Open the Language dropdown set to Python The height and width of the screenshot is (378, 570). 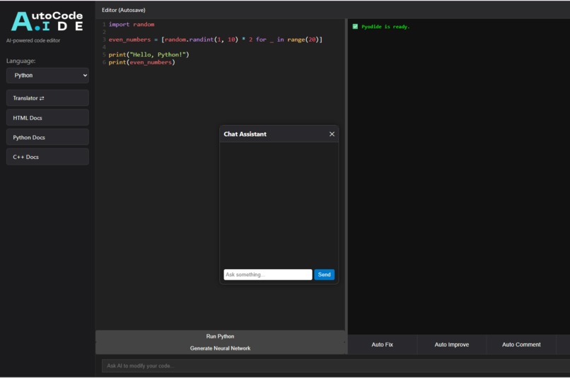click(47, 76)
